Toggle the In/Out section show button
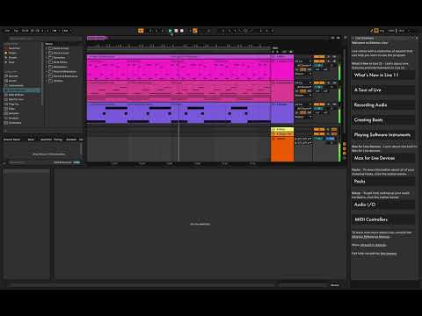Viewport: 422px width, 316px height. [345, 144]
